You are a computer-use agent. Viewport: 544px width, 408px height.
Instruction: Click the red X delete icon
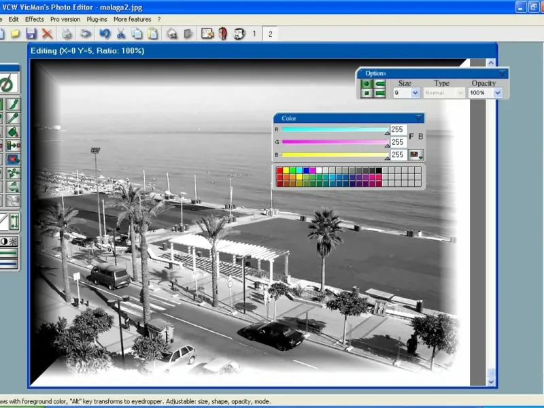[47, 33]
